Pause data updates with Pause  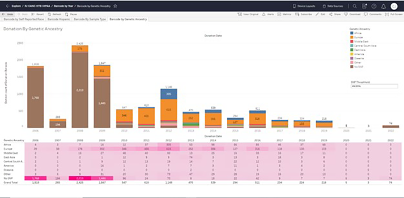click(x=71, y=14)
